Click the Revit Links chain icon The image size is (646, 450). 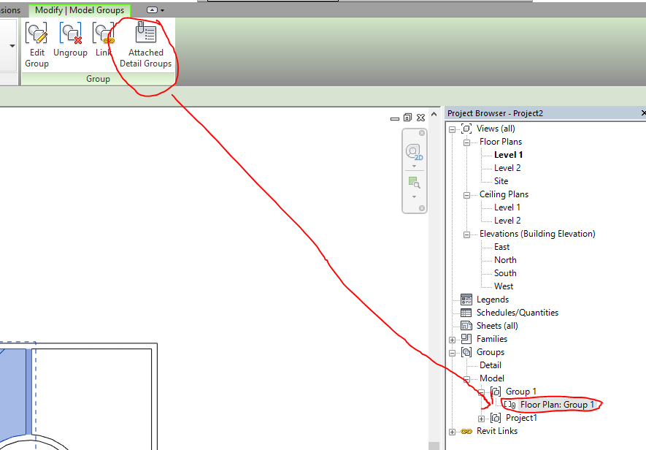(466, 431)
